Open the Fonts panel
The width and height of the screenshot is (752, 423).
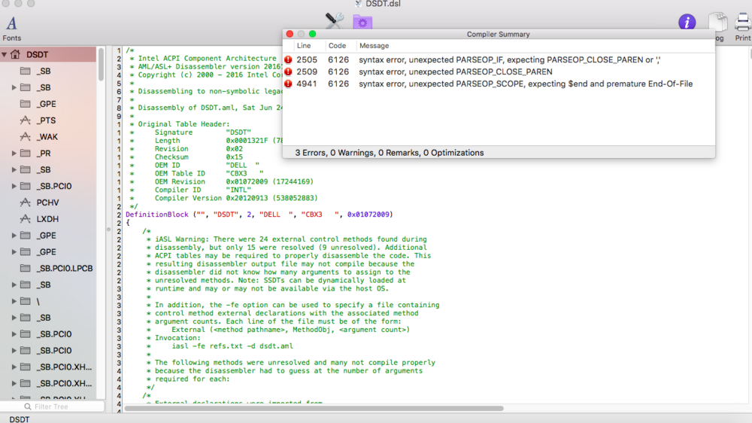tap(11, 29)
